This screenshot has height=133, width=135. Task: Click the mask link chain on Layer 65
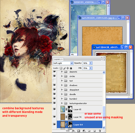tap(66, 109)
